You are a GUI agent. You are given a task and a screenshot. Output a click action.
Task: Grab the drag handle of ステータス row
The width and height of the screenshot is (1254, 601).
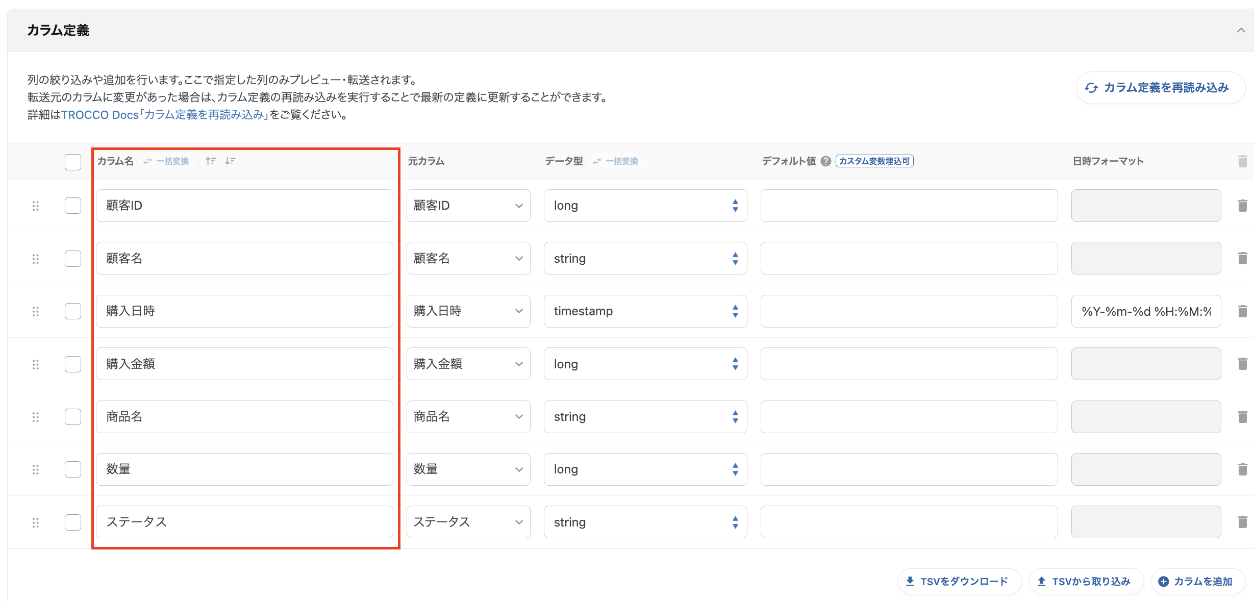[x=36, y=522]
